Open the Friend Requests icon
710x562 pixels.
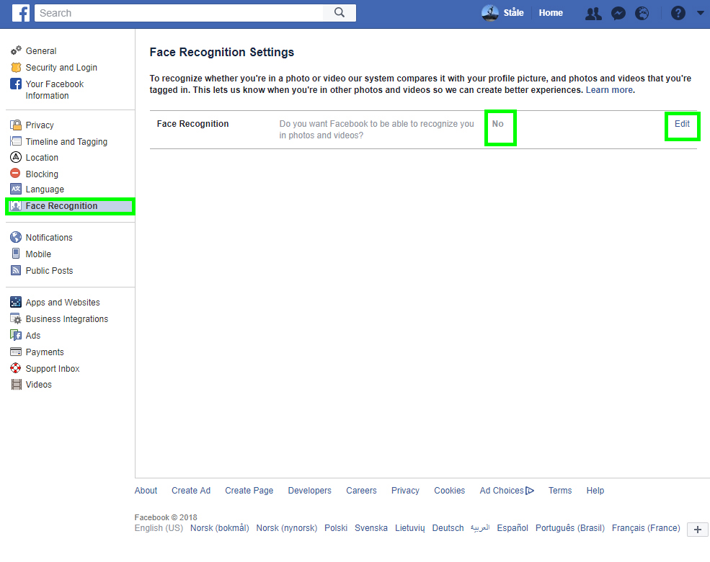(593, 14)
